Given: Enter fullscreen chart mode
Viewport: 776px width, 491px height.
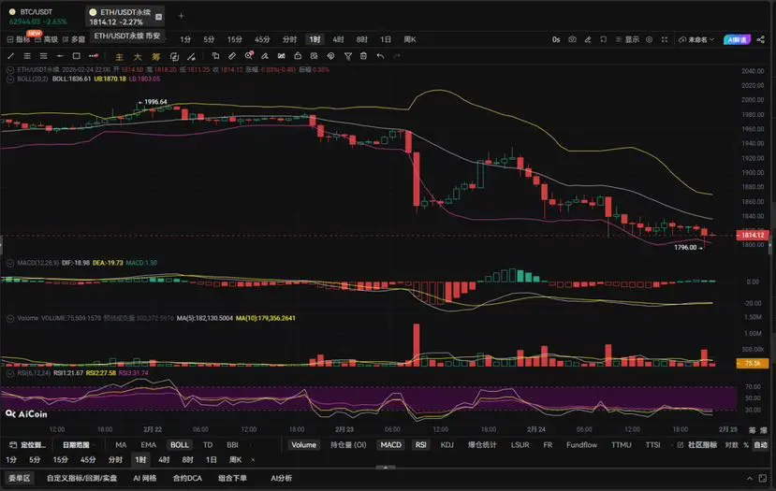Looking at the screenshot, I should click(x=665, y=39).
